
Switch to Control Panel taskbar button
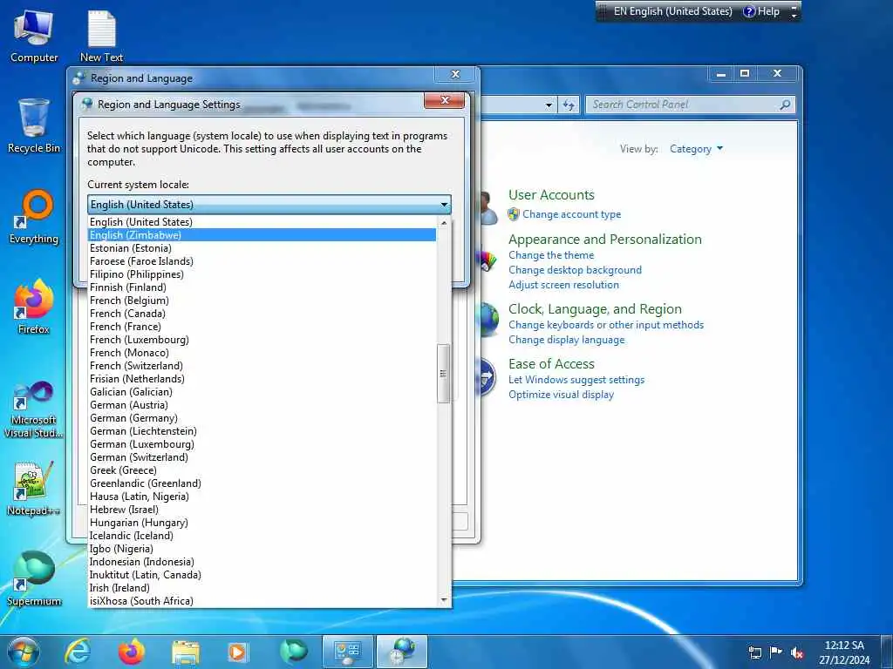(347, 652)
